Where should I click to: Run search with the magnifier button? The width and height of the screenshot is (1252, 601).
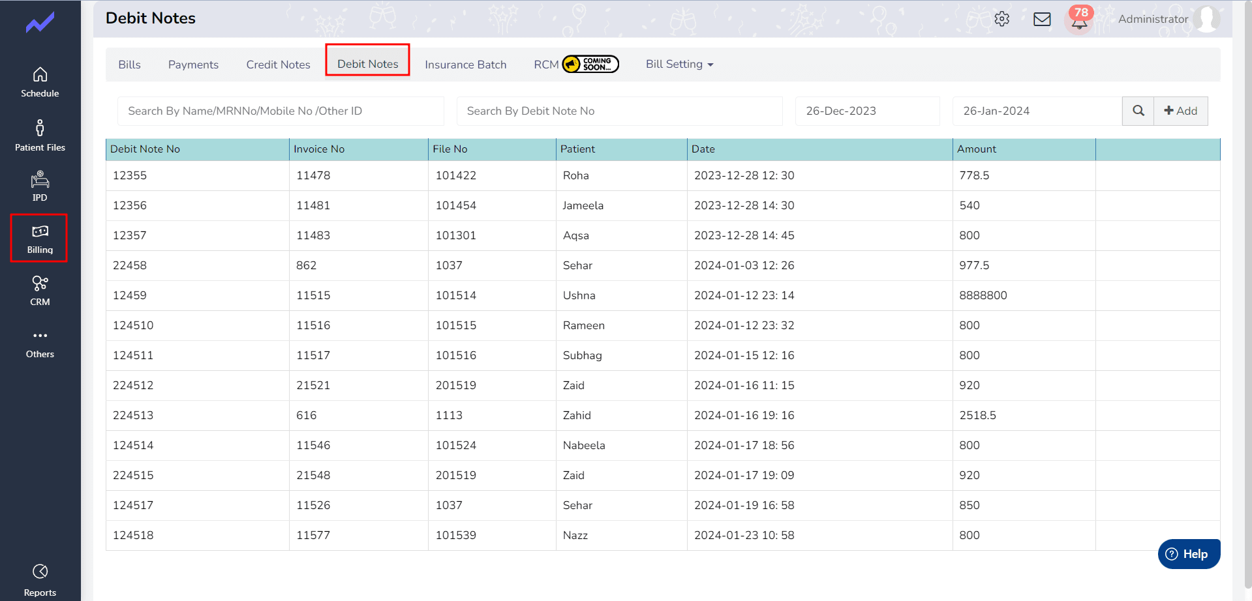pos(1138,111)
